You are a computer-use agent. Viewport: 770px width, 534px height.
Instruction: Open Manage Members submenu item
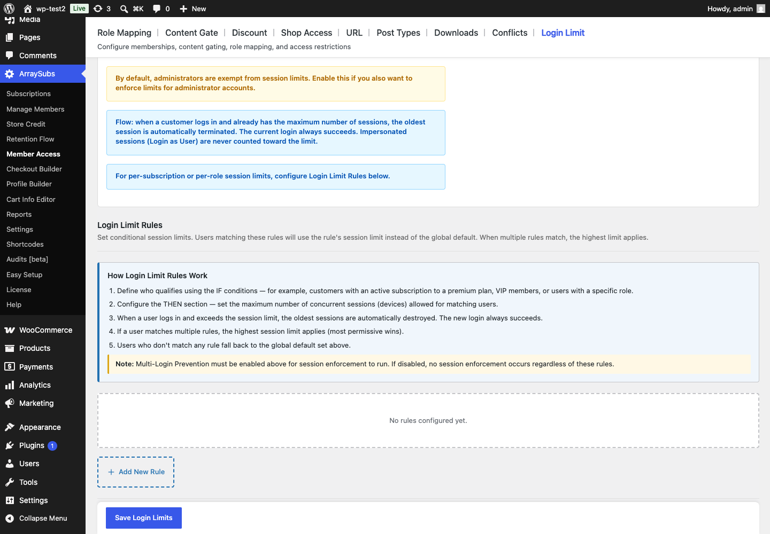tap(35, 109)
